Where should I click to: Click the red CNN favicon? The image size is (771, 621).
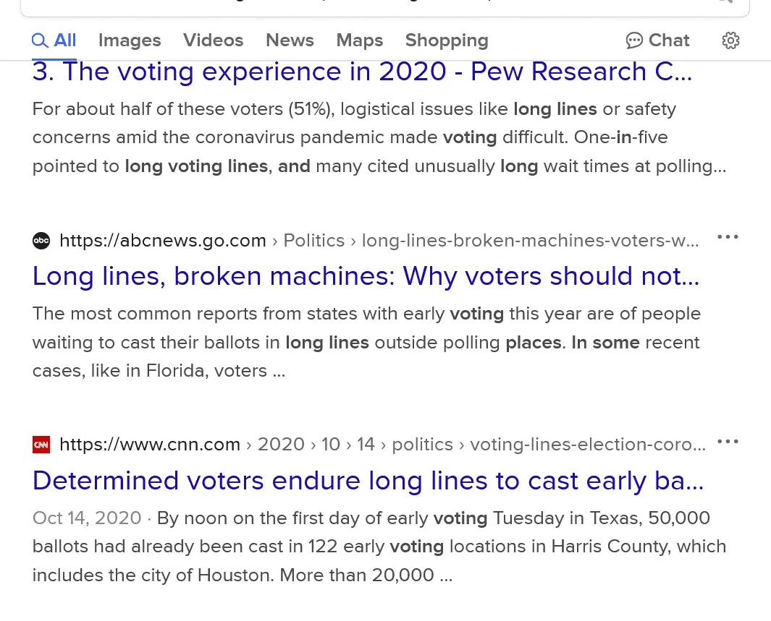(x=41, y=445)
